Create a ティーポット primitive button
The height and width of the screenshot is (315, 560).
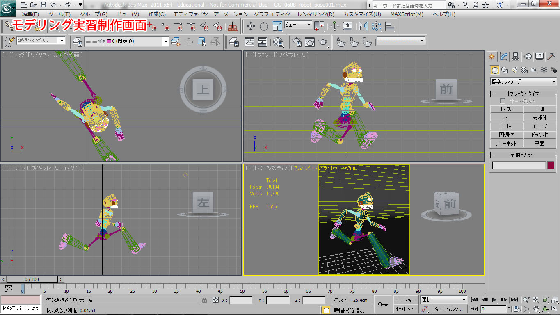(x=507, y=144)
